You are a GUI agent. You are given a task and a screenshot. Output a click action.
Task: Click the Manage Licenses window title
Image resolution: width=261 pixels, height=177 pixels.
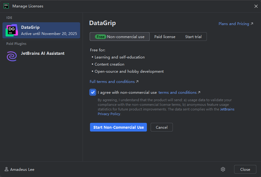[x=28, y=6]
